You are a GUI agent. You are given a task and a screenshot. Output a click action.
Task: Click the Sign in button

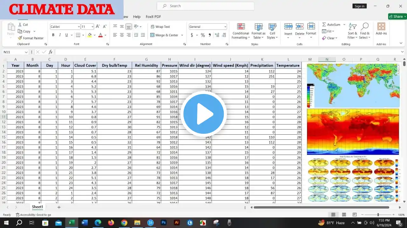359,6
